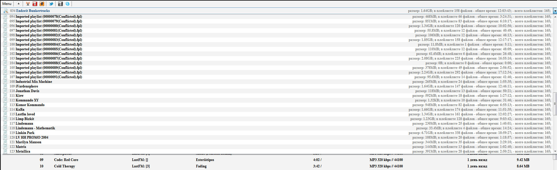Click the 1.64GB info in the header row
Image resolution: width=557 pixels, height=170 pixels.
(x=479, y=11)
